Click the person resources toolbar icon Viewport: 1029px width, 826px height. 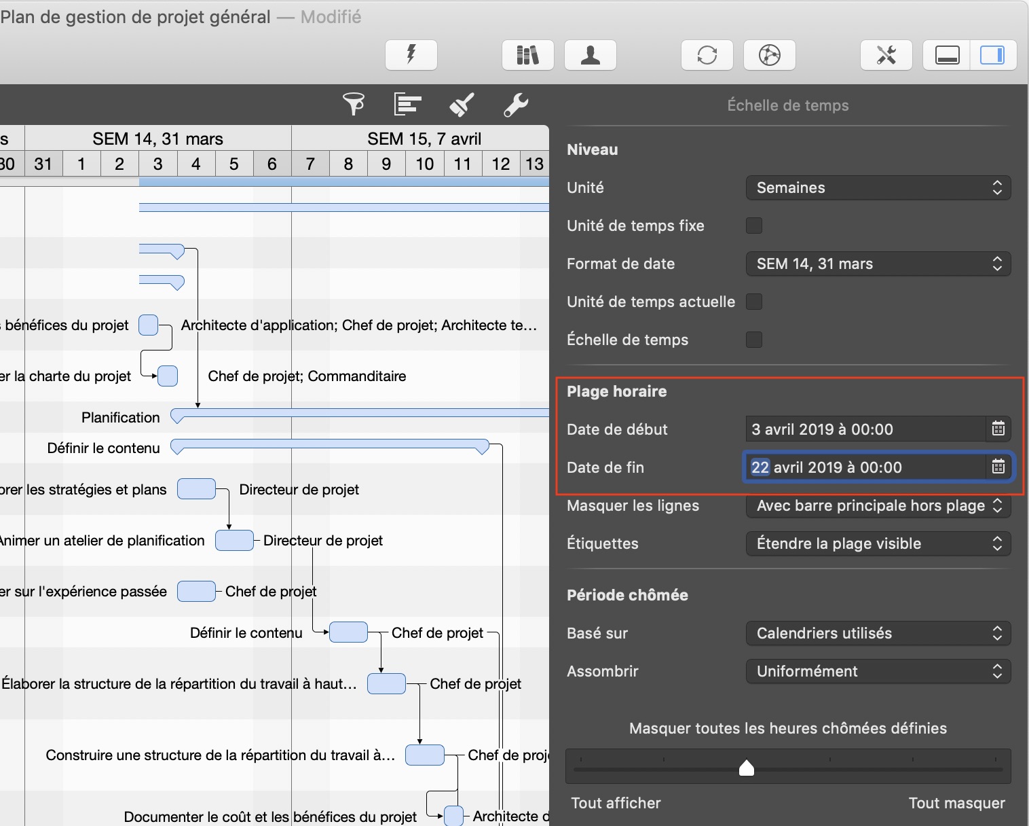[591, 55]
